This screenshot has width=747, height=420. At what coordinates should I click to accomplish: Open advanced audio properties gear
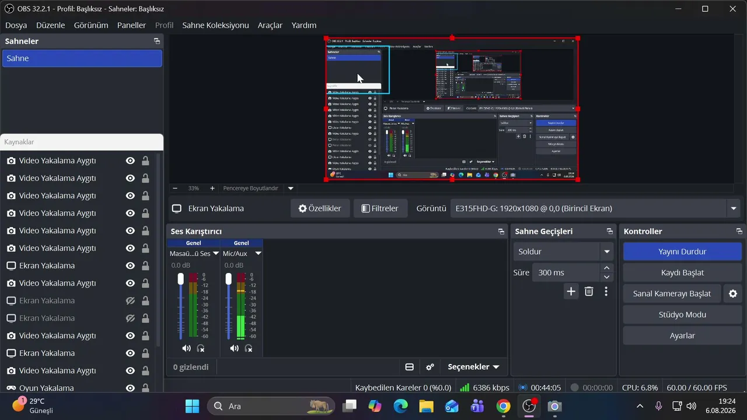point(430,367)
